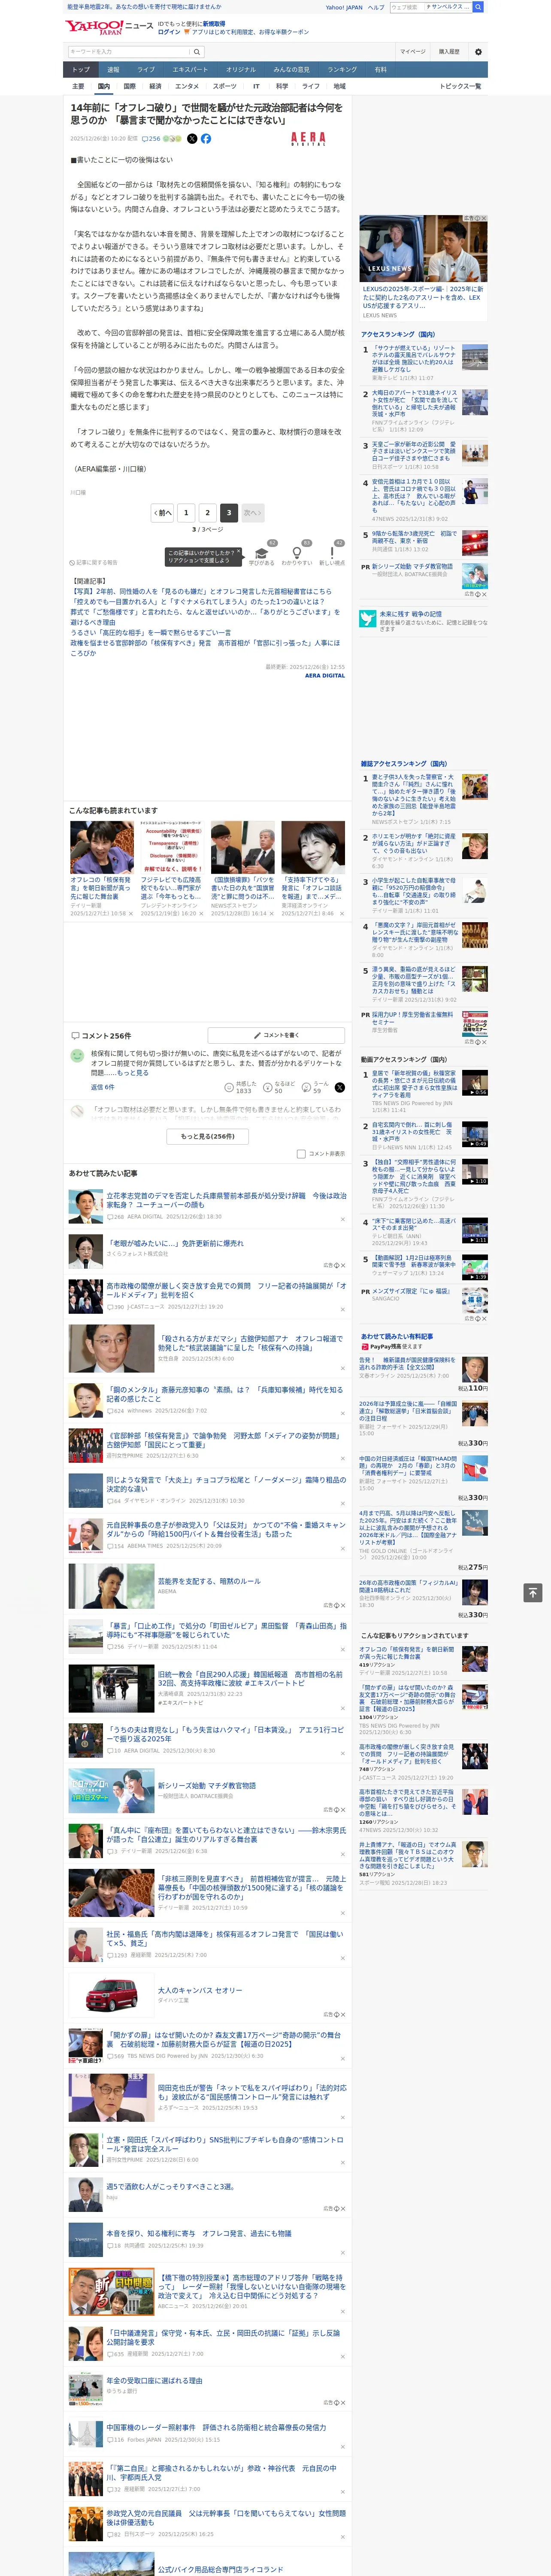This screenshot has height=2576, width=551.
Task: Select the 速報 tab
Action: (113, 70)
